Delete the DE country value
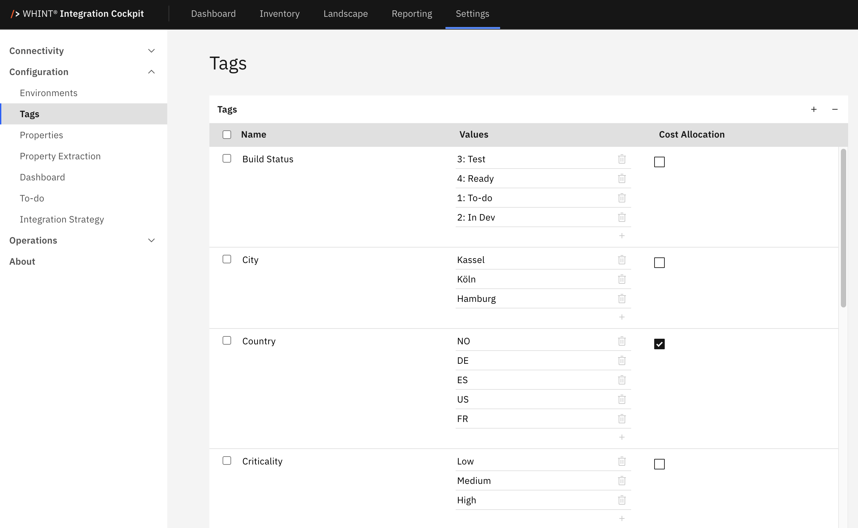 622,360
